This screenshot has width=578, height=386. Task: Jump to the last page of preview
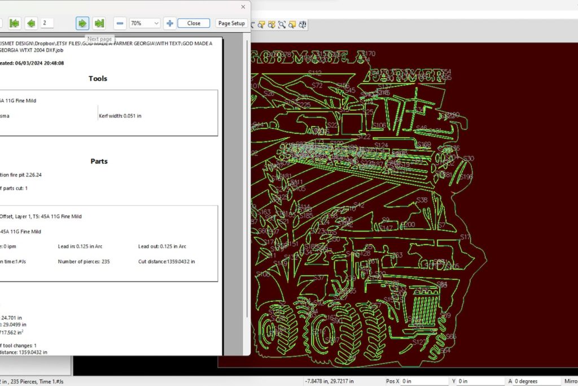coord(99,23)
